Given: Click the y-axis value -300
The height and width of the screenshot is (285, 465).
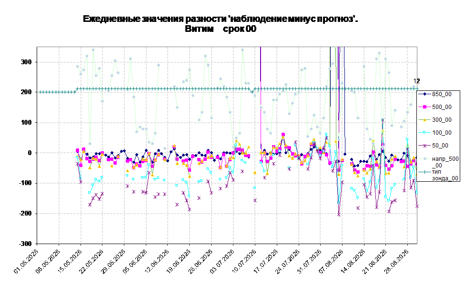Looking at the screenshot, I should click(x=25, y=244).
